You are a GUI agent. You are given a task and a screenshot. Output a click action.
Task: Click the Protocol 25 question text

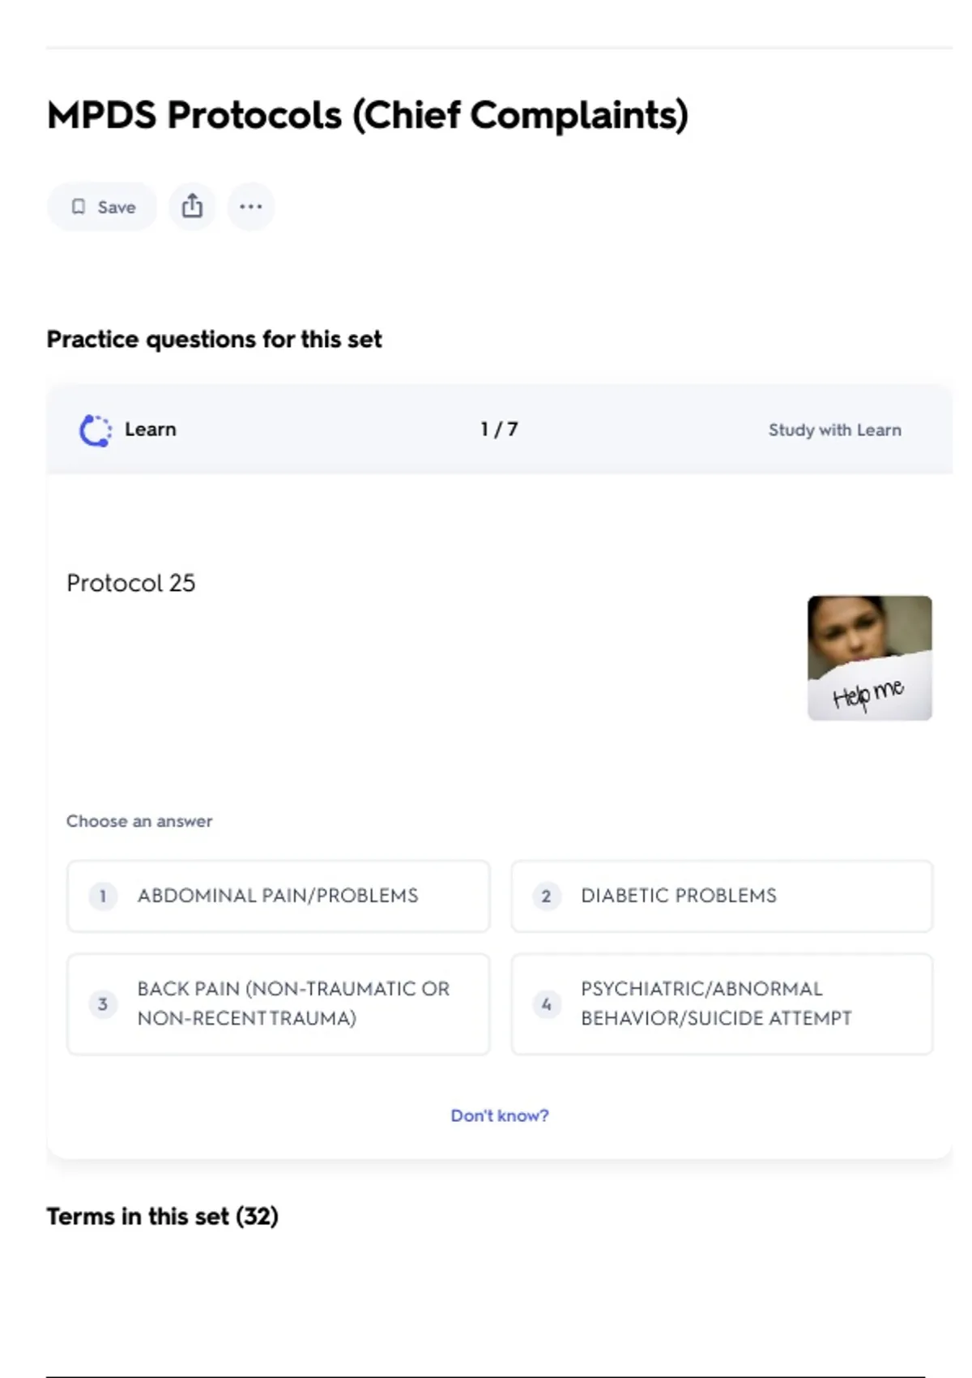pyautogui.click(x=131, y=583)
